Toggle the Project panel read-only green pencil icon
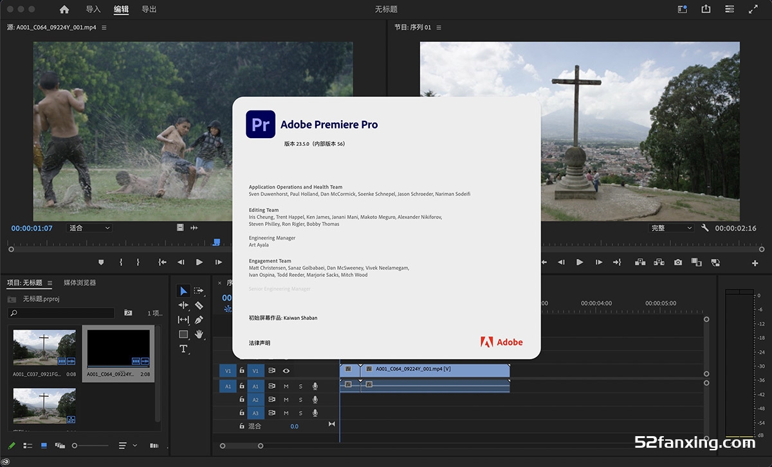The height and width of the screenshot is (467, 772). (x=12, y=445)
